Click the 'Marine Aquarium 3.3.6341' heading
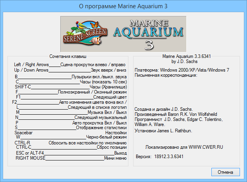 (x=186, y=56)
